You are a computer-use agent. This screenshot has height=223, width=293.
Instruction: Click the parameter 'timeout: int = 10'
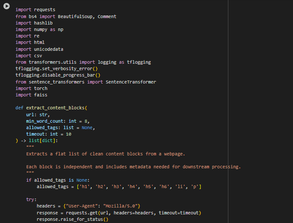coord(49,134)
